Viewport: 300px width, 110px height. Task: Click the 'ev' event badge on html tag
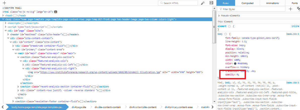56,12
